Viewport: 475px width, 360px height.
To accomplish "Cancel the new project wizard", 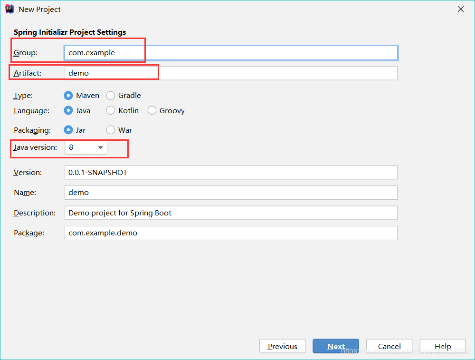I will click(389, 346).
